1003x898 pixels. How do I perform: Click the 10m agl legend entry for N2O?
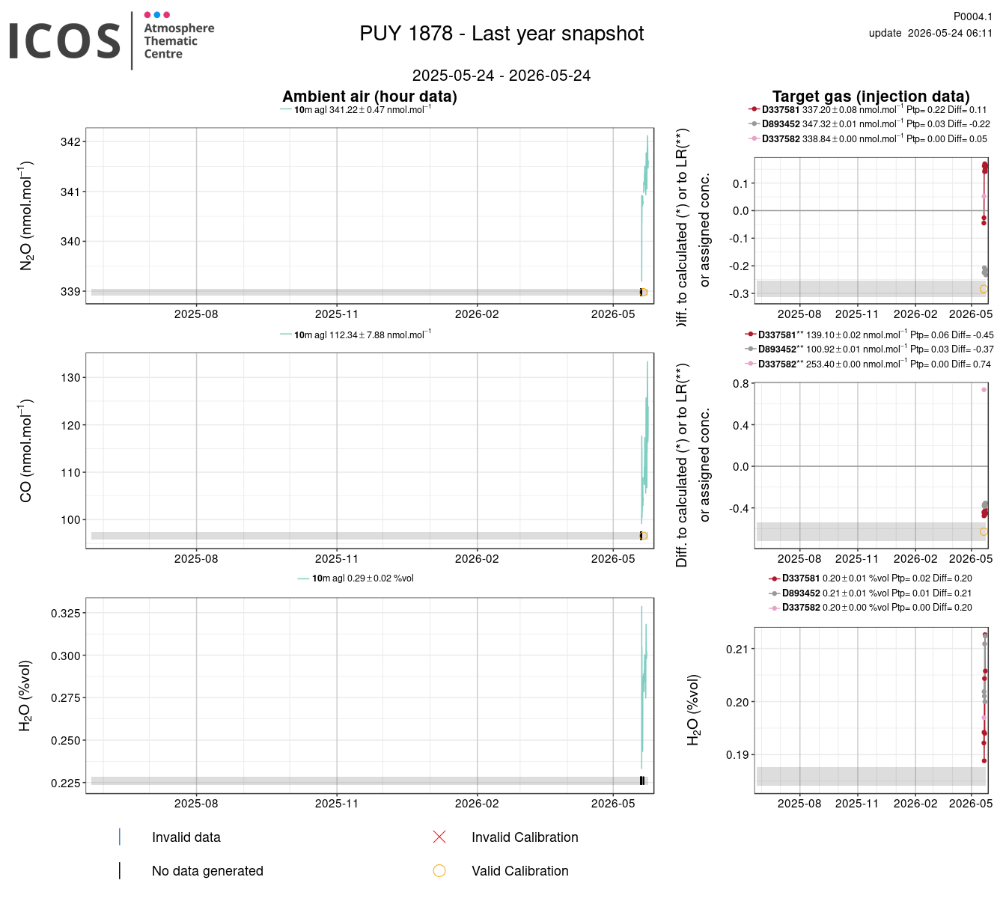point(356,109)
